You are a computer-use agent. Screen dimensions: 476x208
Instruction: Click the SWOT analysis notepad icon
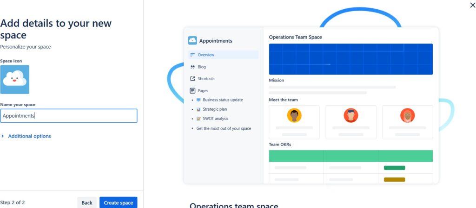click(198, 119)
